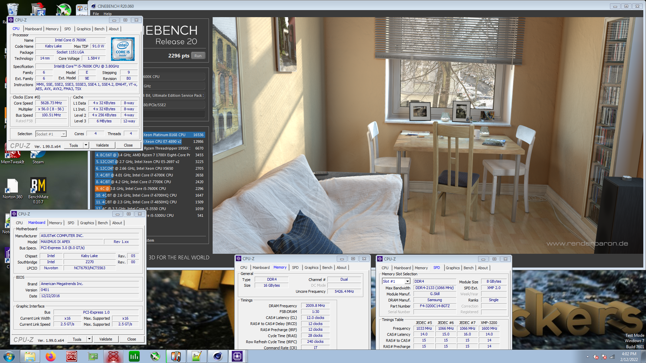Screen dimensions: 646x363
Task: Click the network signal tray icon
Action: tap(612, 357)
